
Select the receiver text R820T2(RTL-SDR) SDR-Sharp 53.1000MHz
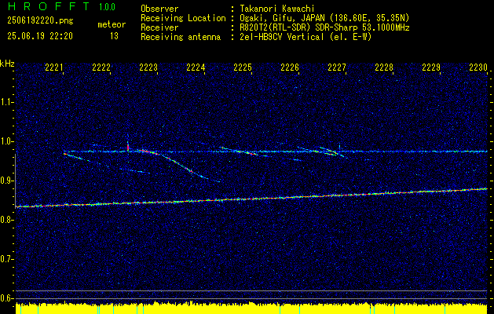click(324, 27)
